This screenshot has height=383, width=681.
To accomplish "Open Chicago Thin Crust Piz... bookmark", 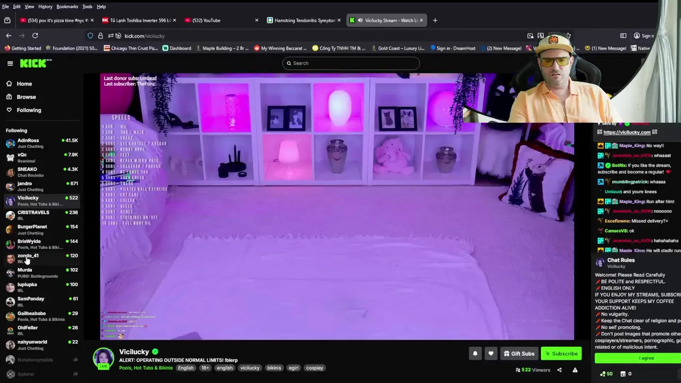I will (131, 48).
